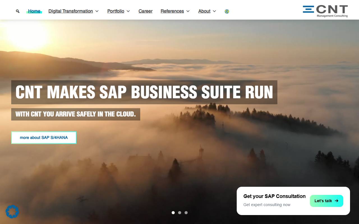Click the 'WITH CNT YOU ARRIVE SAFELY IN THE CLOUD.' subtitle
Viewport: 359px width, 224px height.
pyautogui.click(x=76, y=114)
